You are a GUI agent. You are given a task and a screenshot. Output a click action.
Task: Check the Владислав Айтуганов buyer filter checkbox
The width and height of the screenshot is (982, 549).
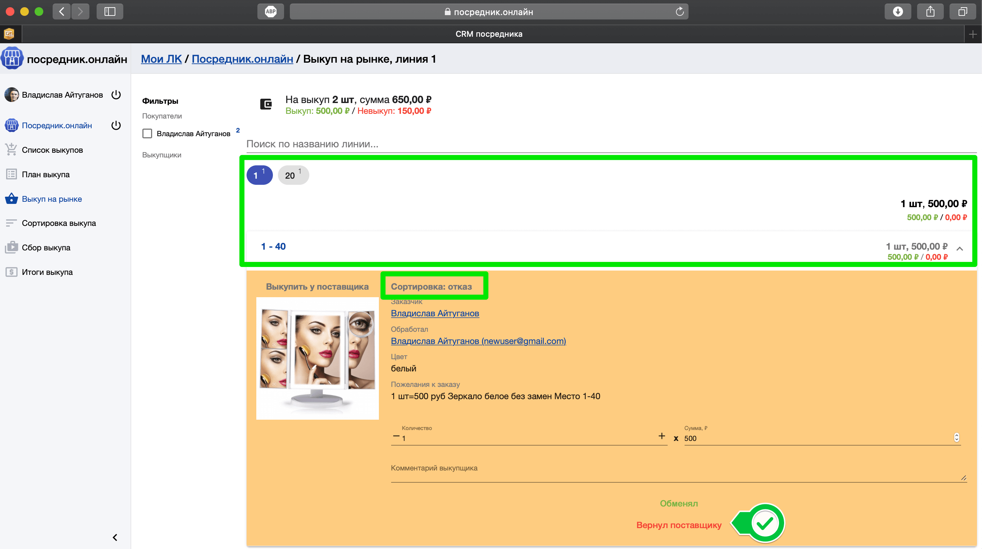(147, 134)
